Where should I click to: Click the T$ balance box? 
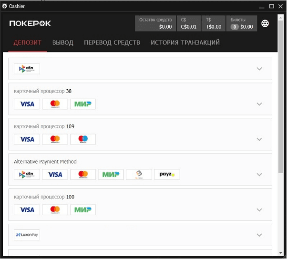point(214,23)
